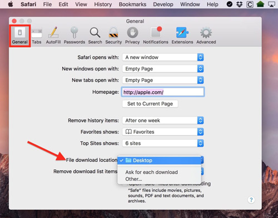Click the green house menu bar icon
This screenshot has height=218, width=278.
tap(260, 4)
